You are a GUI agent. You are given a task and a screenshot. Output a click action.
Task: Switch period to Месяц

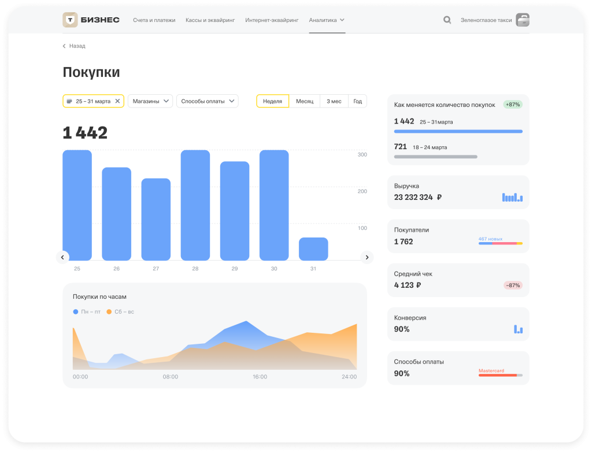tap(305, 101)
